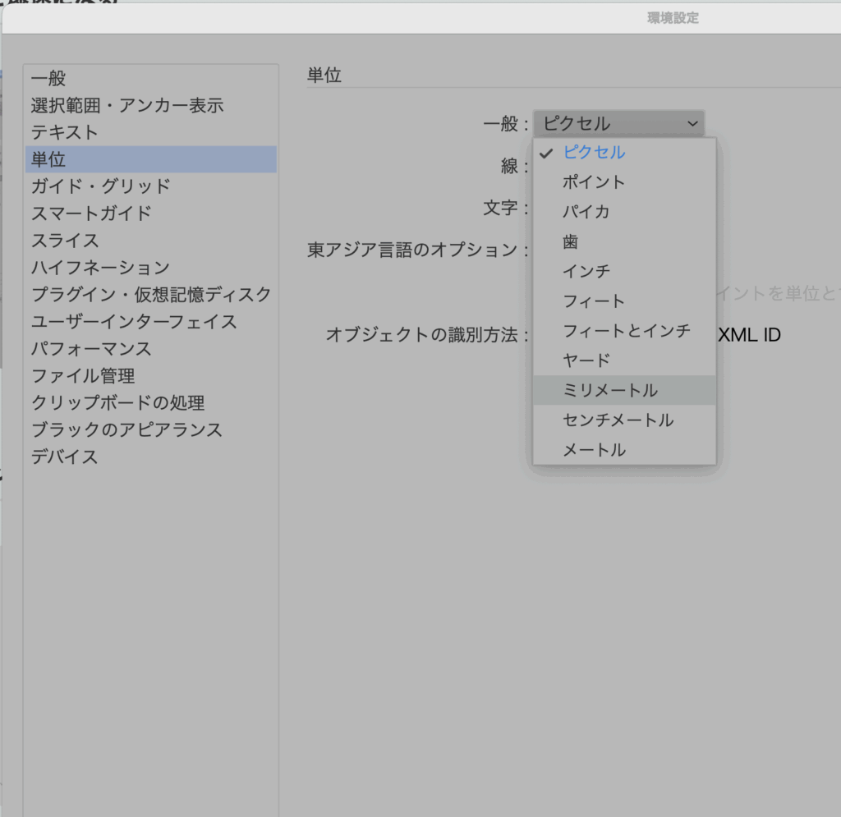
Task: Click the 文字 field label
Action: coord(505,208)
